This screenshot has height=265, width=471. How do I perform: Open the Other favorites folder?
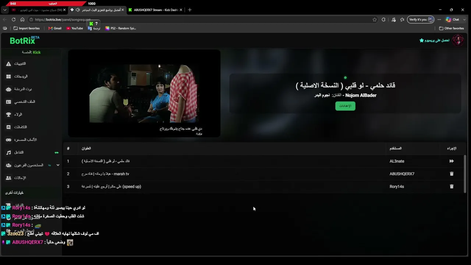tap(451, 28)
